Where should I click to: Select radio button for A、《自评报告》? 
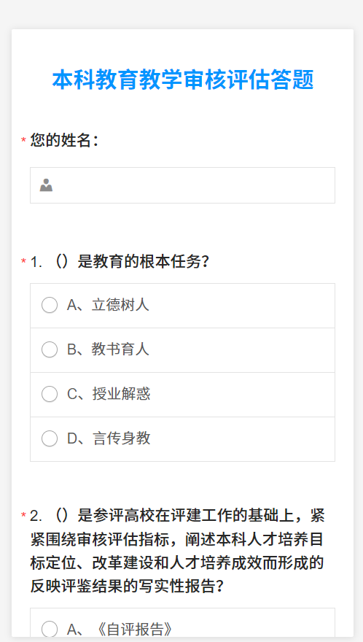pyautogui.click(x=50, y=630)
